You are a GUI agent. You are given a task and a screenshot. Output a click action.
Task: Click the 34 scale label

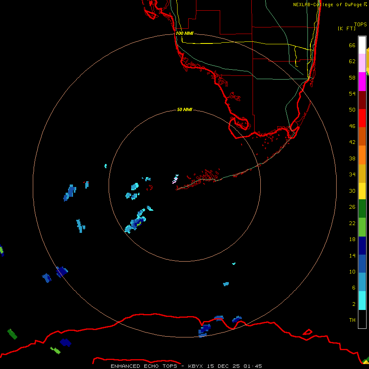point(352,175)
